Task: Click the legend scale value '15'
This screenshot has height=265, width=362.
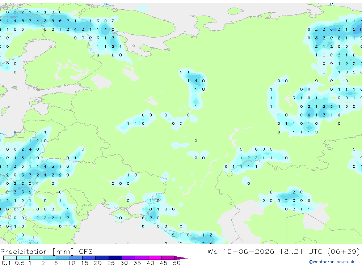Action: 85,263
